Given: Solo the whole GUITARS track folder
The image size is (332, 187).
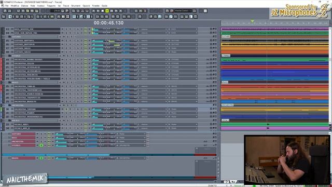Looking at the screenshot, I should coord(67,37).
